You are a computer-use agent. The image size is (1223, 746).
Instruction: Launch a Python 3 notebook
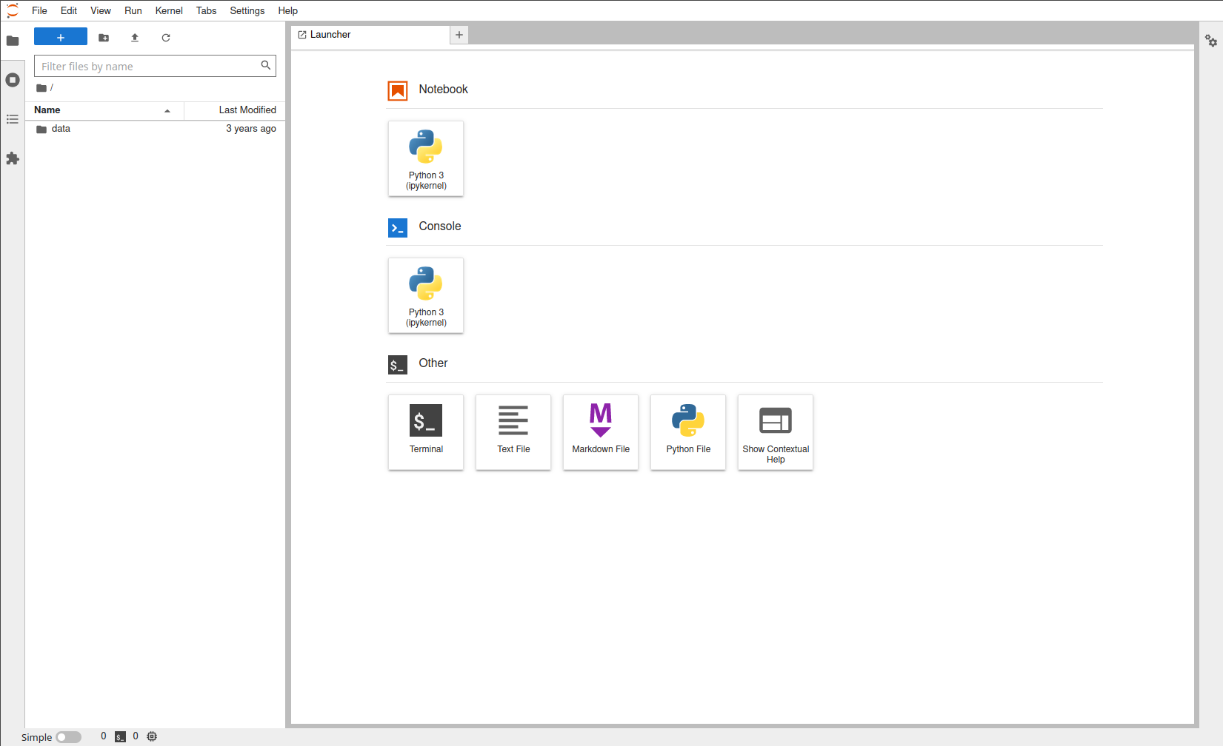[426, 158]
